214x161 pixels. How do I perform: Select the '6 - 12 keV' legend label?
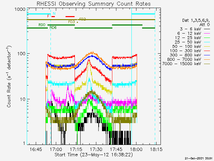(x=189, y=34)
